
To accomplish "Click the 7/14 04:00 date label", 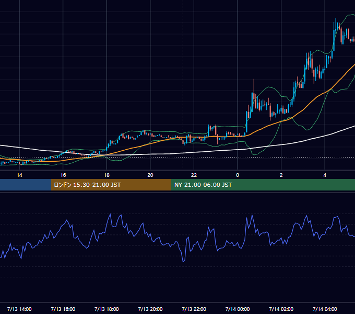I will pyautogui.click(x=325, y=309).
